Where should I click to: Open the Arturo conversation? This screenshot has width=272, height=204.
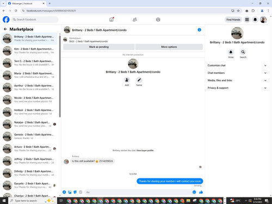coord(29,149)
